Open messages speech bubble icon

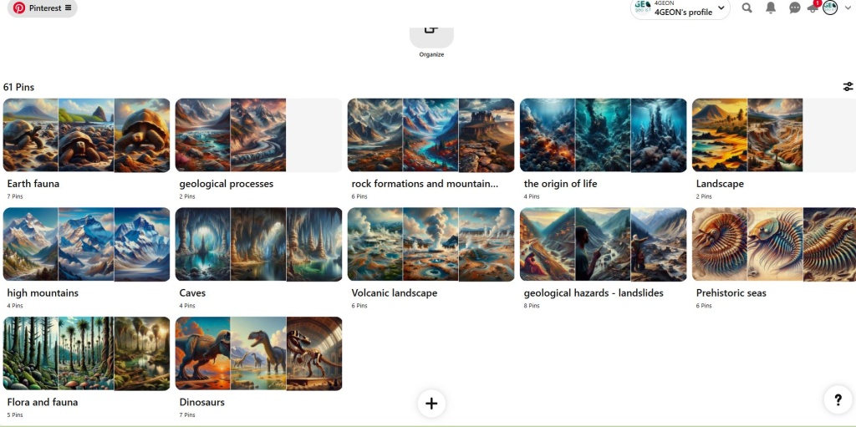[x=795, y=8]
